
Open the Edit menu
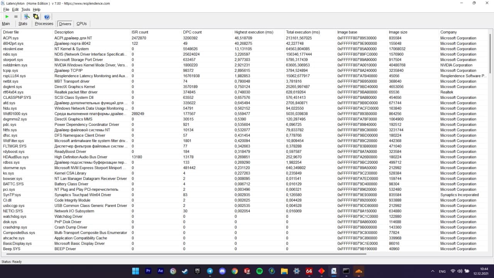pos(15,9)
